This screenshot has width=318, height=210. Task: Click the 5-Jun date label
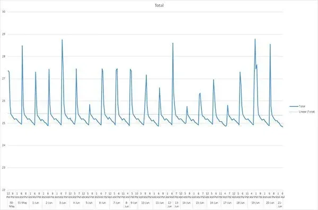pos(89,203)
